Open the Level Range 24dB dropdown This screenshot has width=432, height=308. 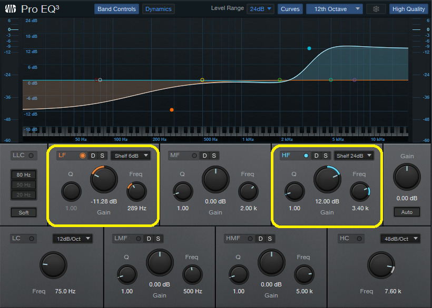point(260,8)
